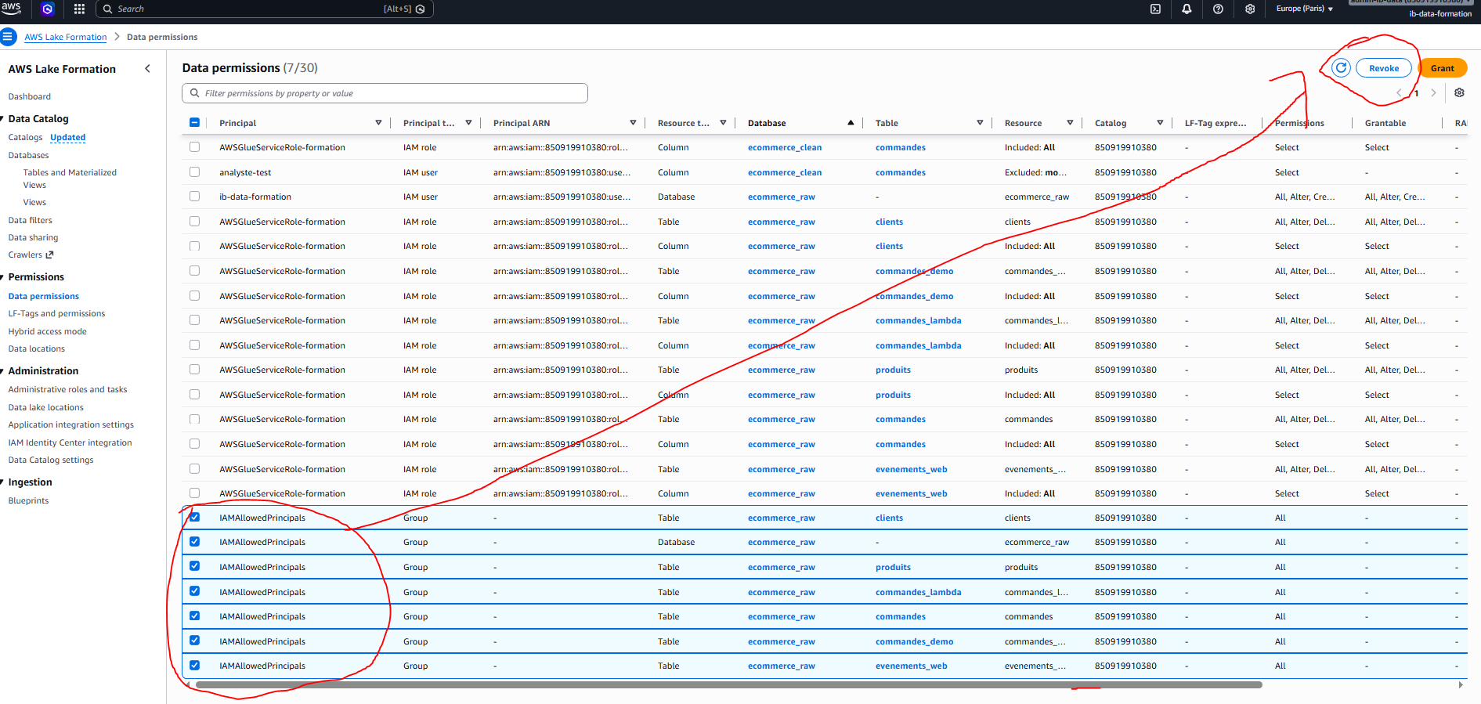Uncheck IAMAllowedPrincipals produits row

pyautogui.click(x=194, y=566)
